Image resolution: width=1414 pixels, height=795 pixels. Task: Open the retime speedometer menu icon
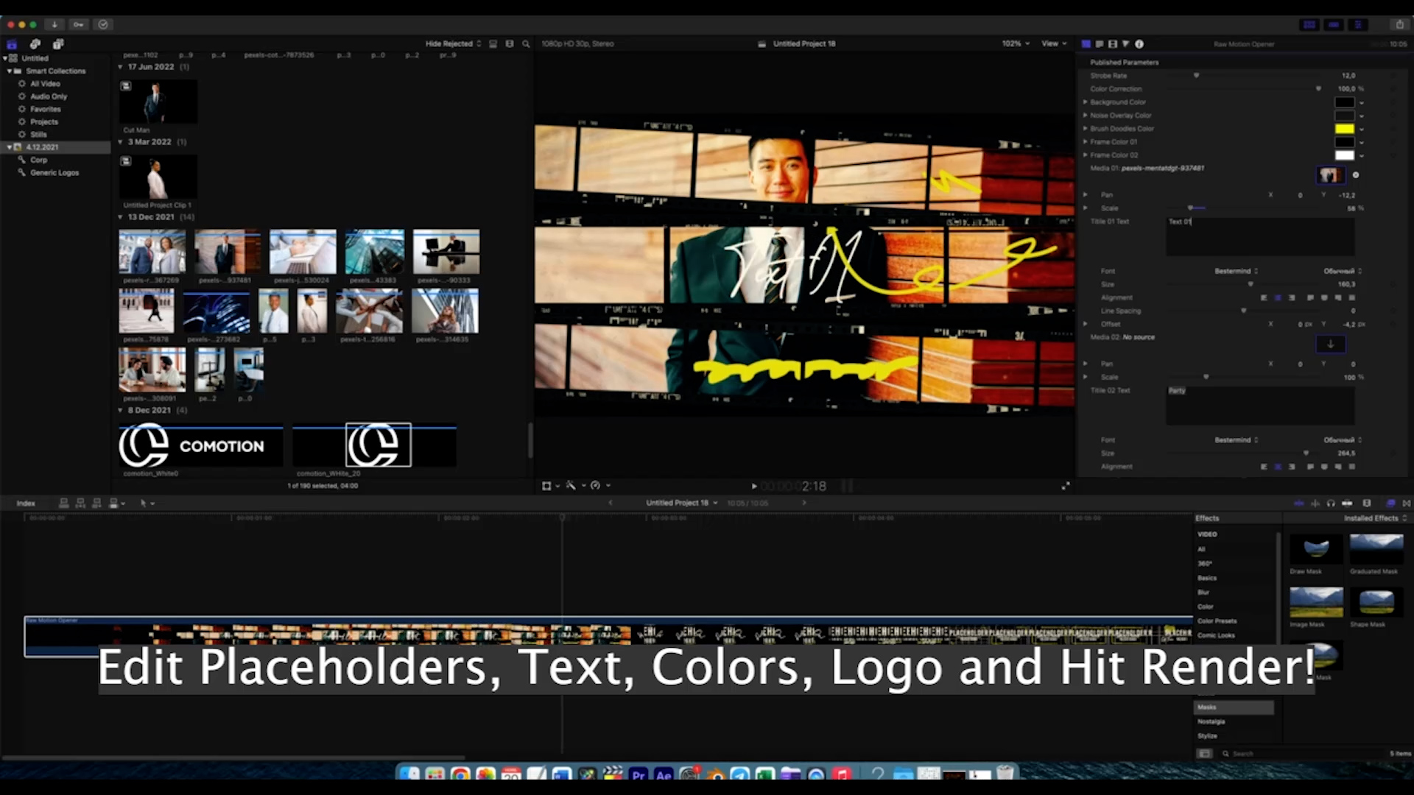596,486
